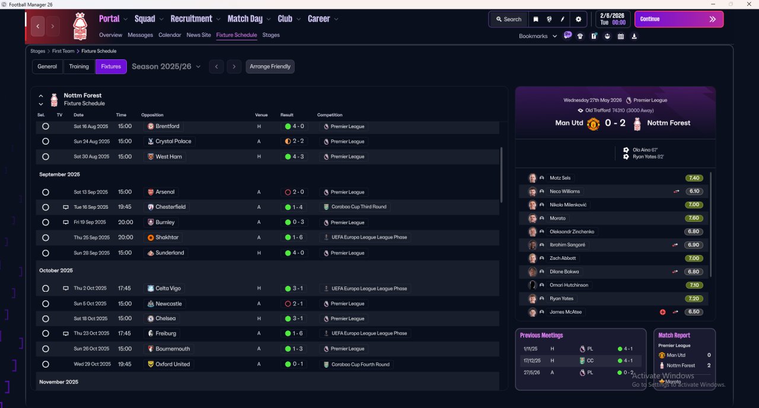Open the Season 2025/26 dropdown
The image size is (759, 408).
coord(166,66)
